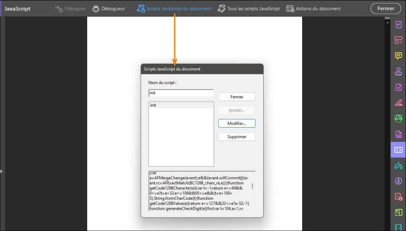Select the pencil annotation icon in sidebar
The width and height of the screenshot is (406, 231).
coord(398,103)
